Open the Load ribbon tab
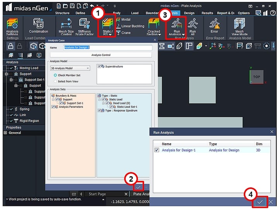 tap(135, 13)
